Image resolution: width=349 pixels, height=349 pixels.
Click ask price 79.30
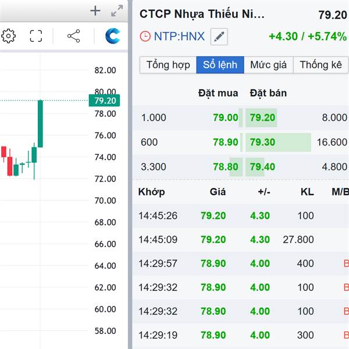coord(262,142)
